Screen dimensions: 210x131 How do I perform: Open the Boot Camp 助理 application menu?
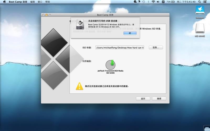point(18,2)
